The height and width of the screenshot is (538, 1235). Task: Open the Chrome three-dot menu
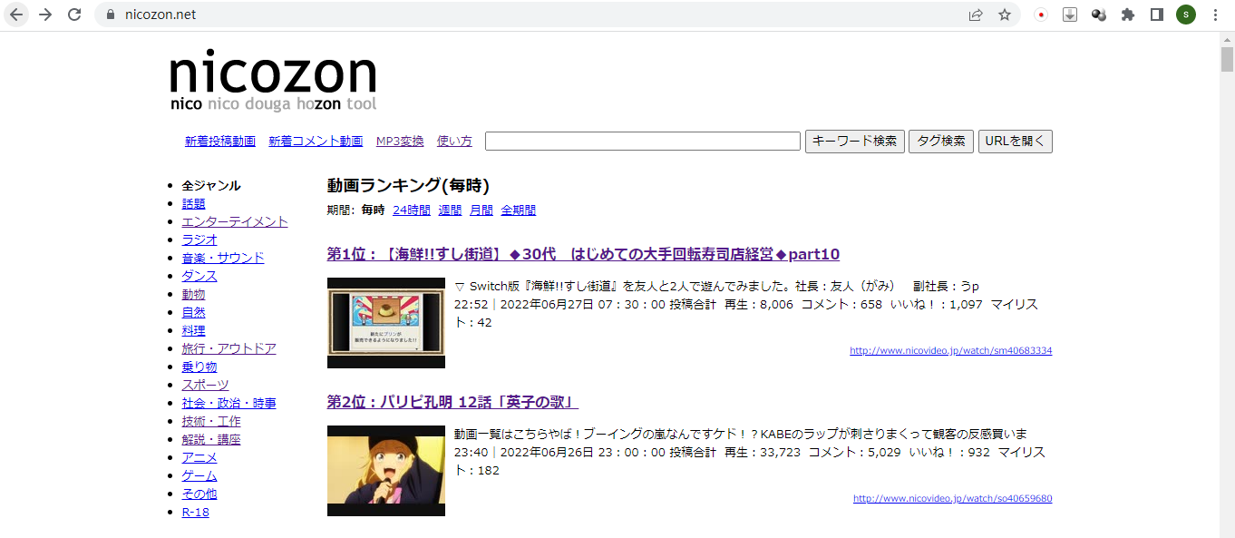[x=1215, y=15]
